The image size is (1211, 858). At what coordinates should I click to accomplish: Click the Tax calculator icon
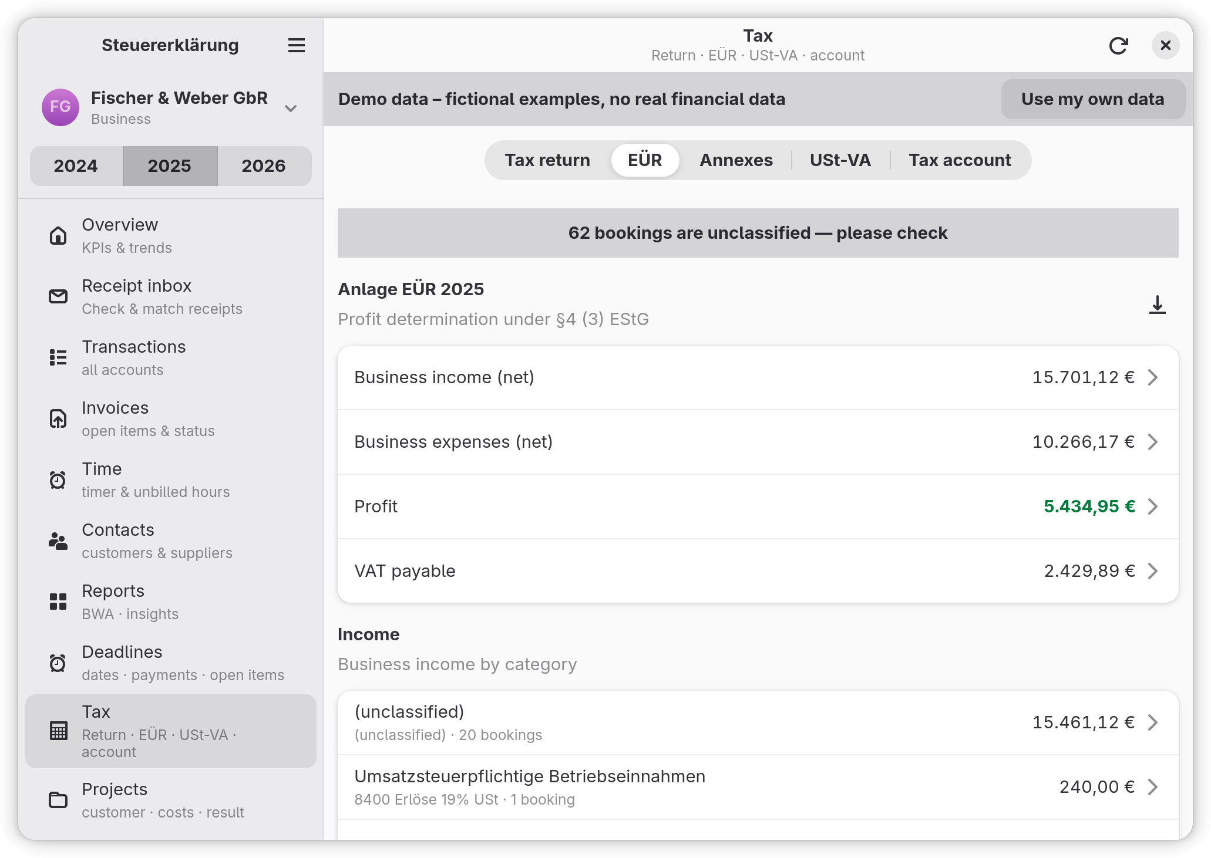point(58,731)
